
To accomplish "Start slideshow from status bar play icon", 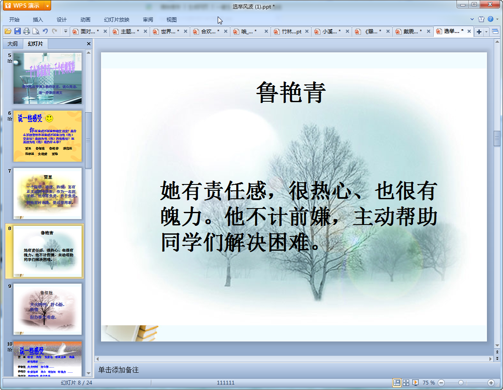I will 416,383.
